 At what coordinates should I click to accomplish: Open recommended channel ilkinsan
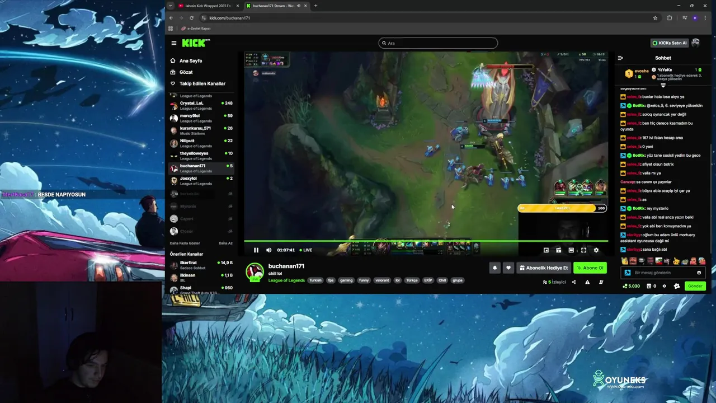tap(201, 278)
